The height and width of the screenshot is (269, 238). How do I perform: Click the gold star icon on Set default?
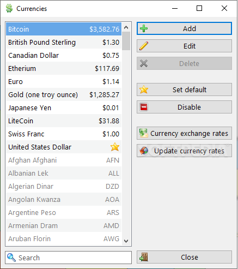(x=144, y=89)
